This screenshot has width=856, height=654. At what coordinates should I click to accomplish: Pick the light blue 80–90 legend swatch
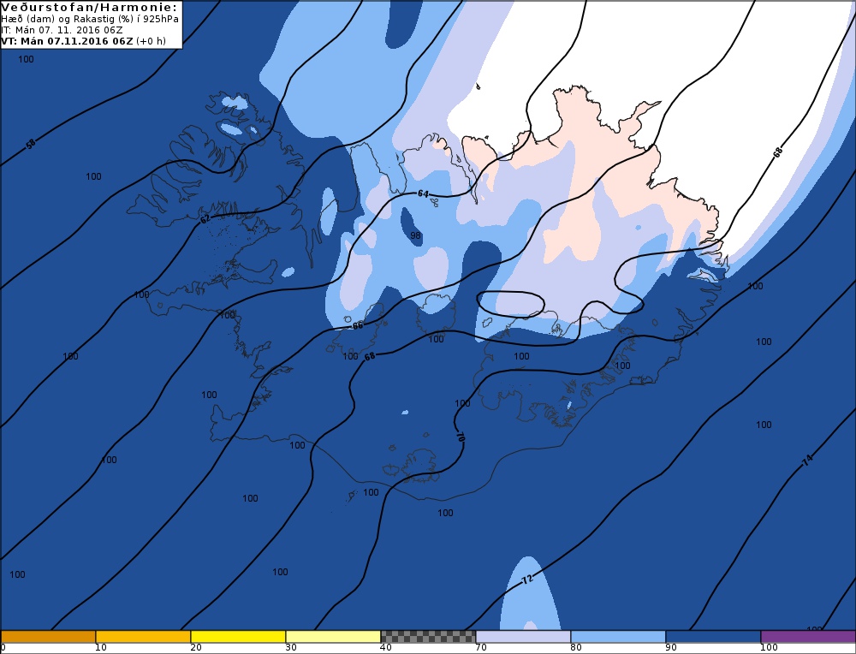[x=618, y=637]
